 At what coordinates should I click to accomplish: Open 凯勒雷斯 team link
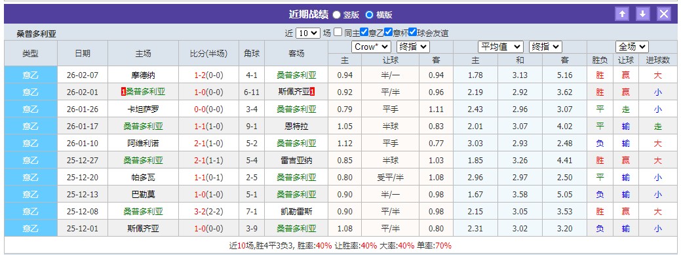296,212
